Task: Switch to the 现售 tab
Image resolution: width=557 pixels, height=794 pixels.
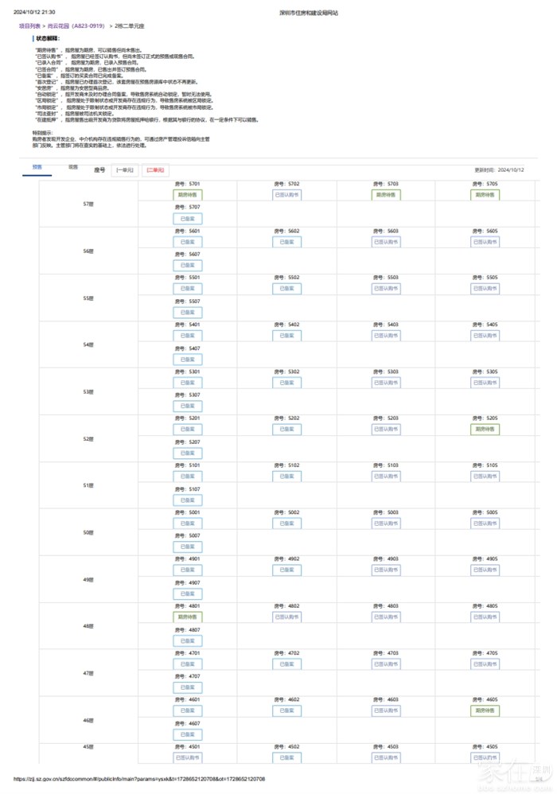Action: (x=73, y=168)
